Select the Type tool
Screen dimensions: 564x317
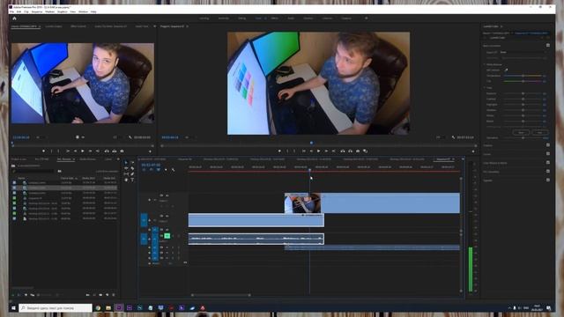(x=132, y=180)
